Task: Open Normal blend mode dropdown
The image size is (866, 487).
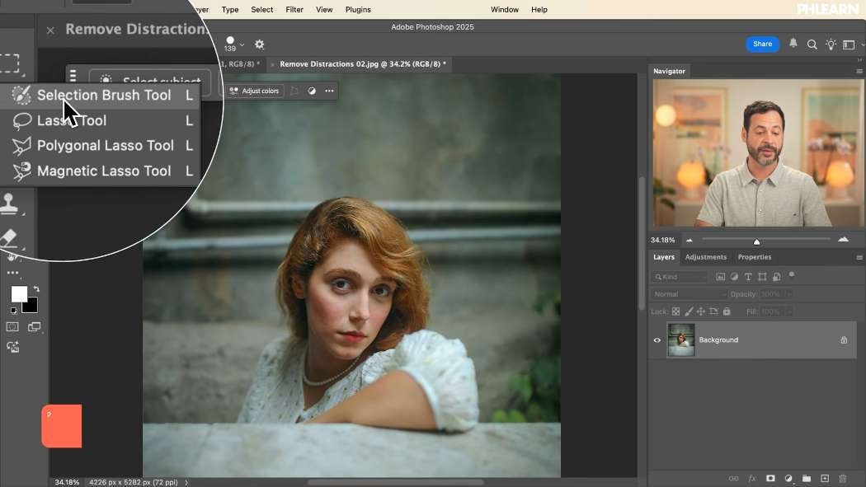Action: [688, 294]
